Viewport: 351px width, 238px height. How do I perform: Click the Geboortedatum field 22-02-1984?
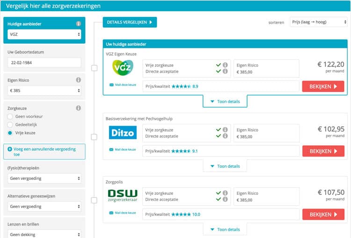[x=44, y=62]
